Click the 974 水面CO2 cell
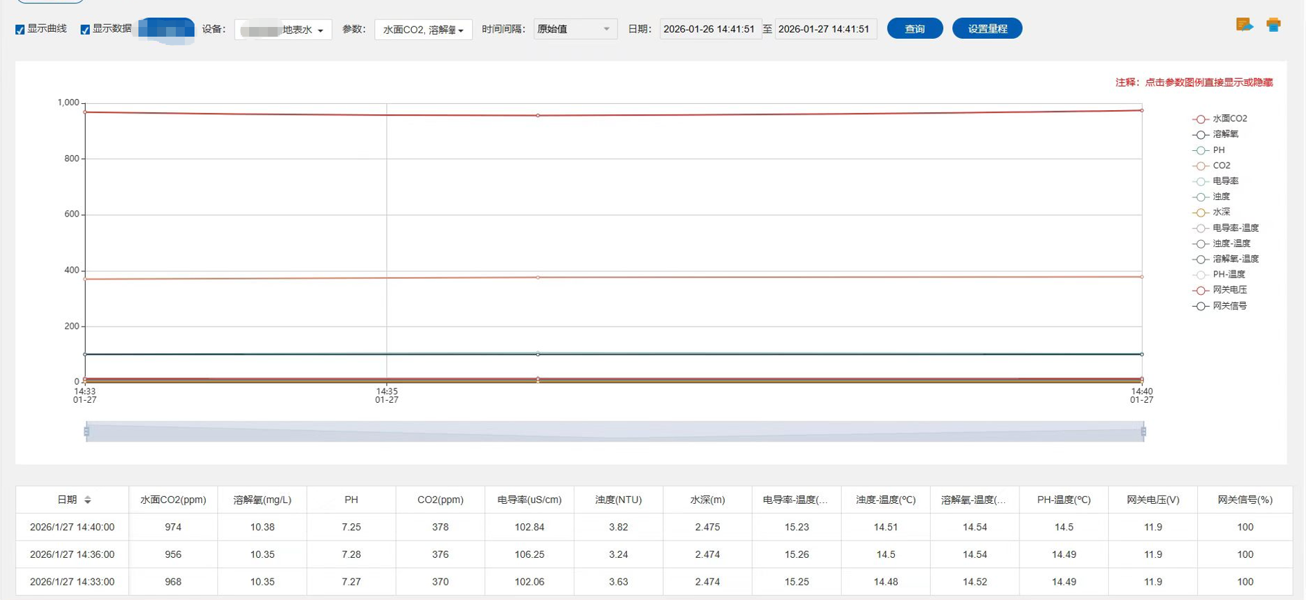1306x600 pixels. tap(173, 527)
